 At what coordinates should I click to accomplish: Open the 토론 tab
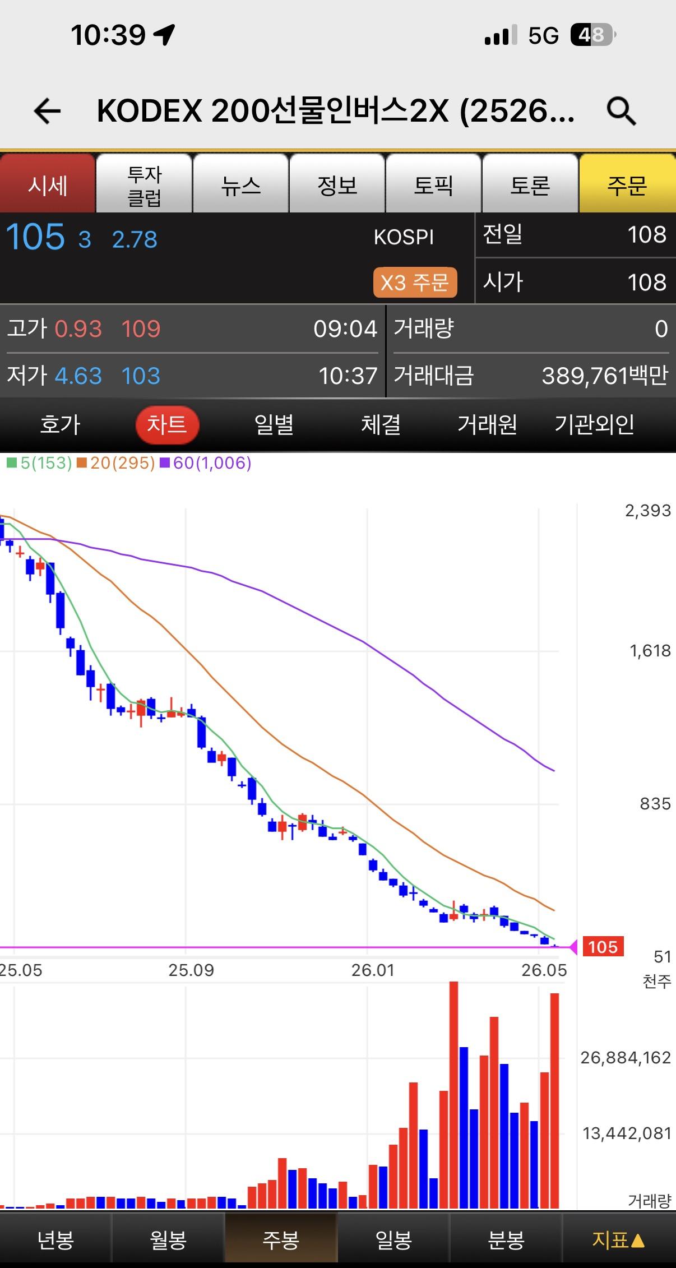point(530,183)
